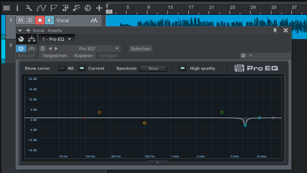307x173 pixels.
Task: Load the next preset arrow
Action: [56, 48]
